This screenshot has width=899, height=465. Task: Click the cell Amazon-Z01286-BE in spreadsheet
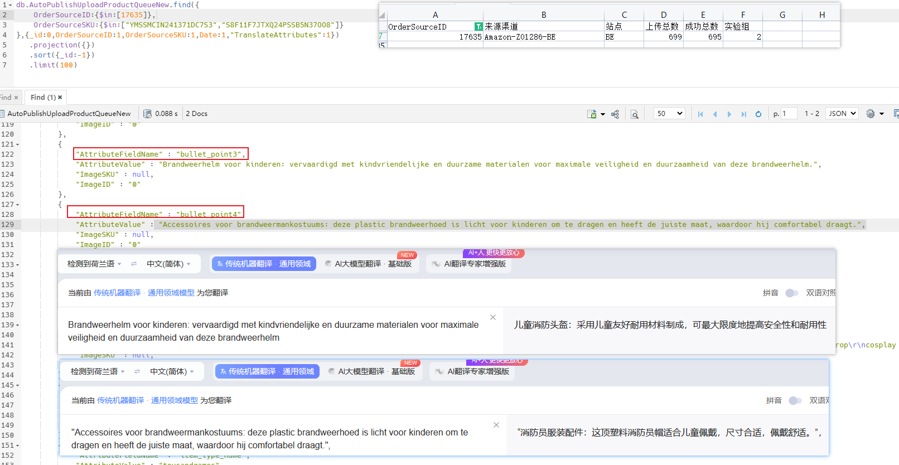click(x=544, y=37)
